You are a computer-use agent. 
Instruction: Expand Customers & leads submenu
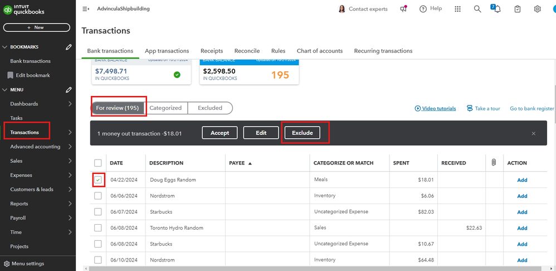click(70, 190)
